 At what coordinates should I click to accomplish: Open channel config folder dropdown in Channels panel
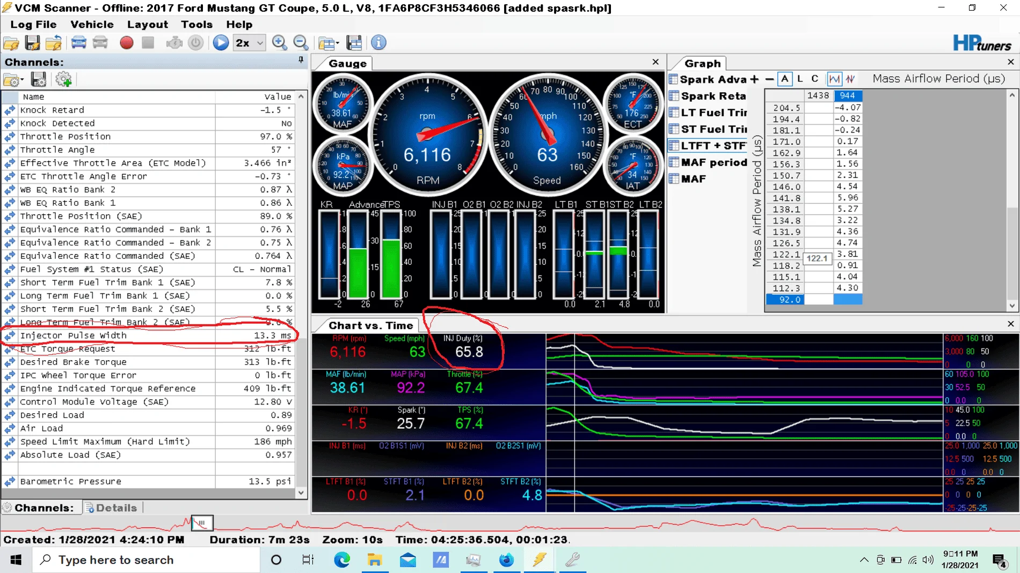click(13, 80)
